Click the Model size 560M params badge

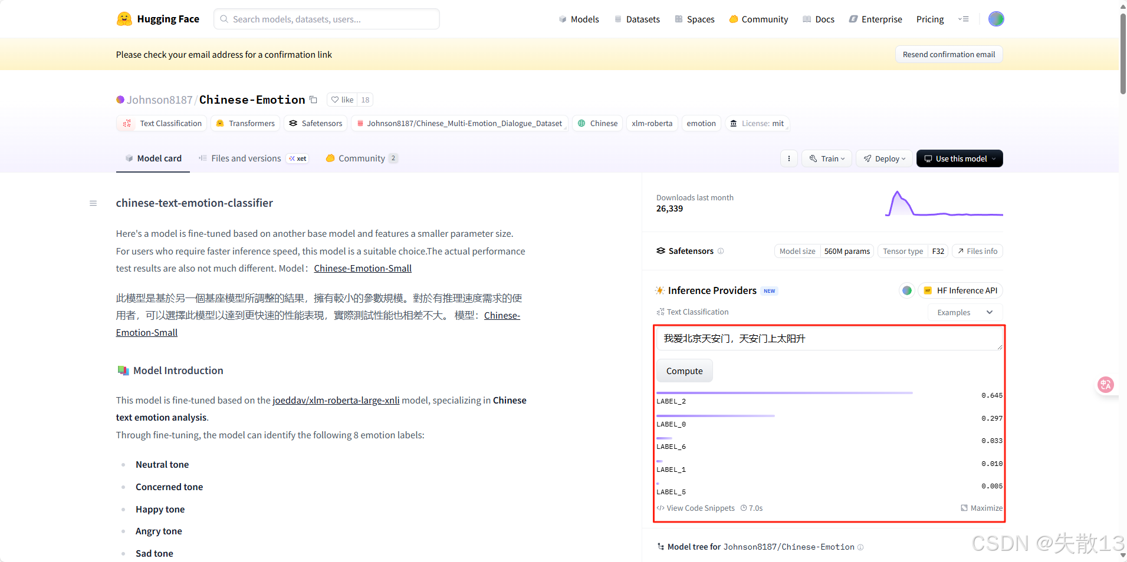(x=824, y=251)
